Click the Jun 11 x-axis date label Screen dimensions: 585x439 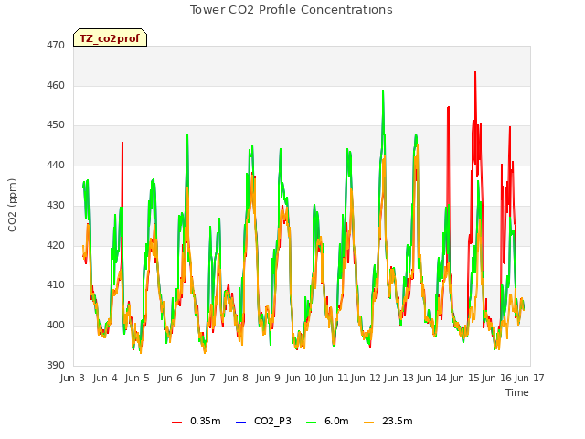click(334, 378)
